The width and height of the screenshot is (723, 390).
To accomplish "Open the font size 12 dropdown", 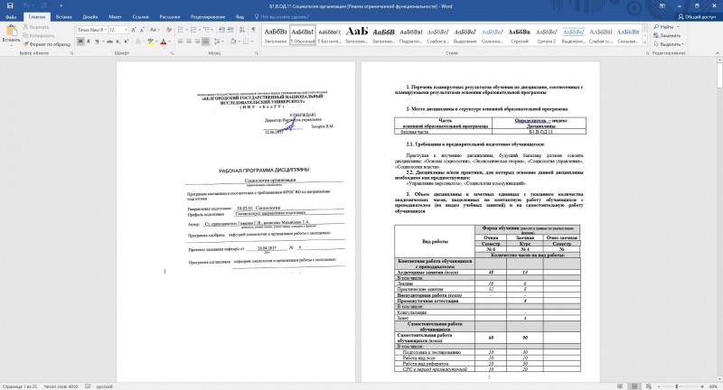I will (126, 30).
